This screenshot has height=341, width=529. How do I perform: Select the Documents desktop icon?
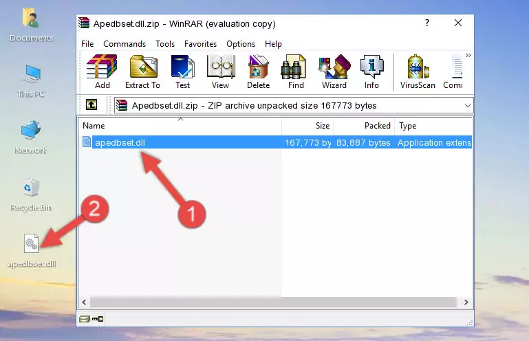tap(31, 25)
